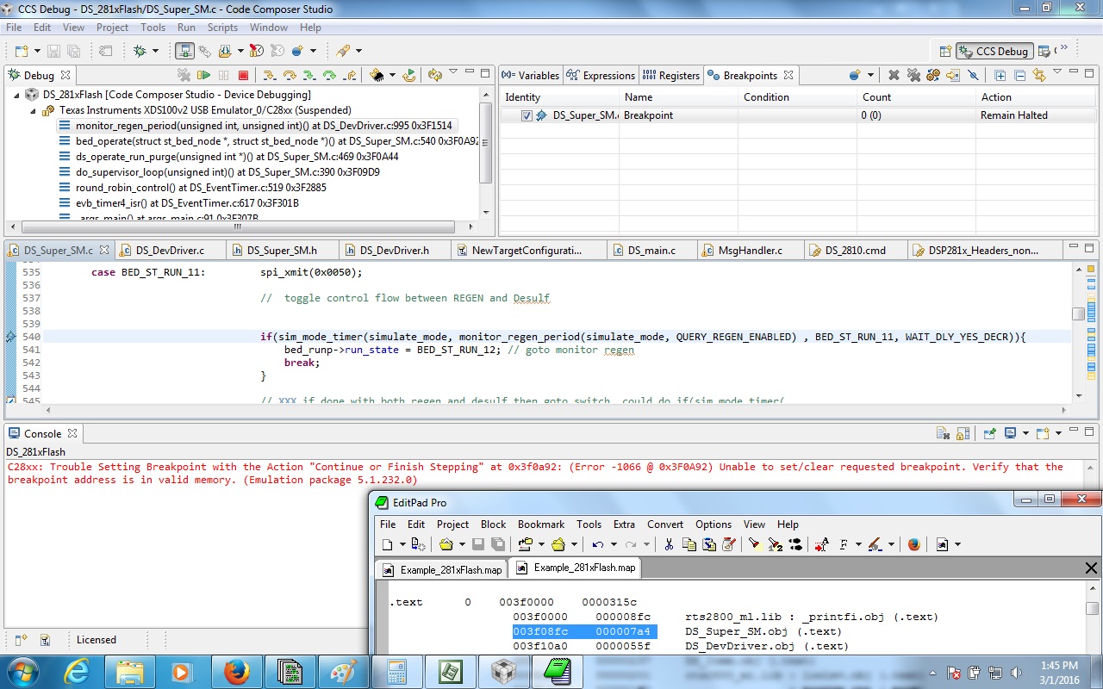Toggle the connect target button in main toolbar
The width and height of the screenshot is (1103, 689).
[186, 51]
